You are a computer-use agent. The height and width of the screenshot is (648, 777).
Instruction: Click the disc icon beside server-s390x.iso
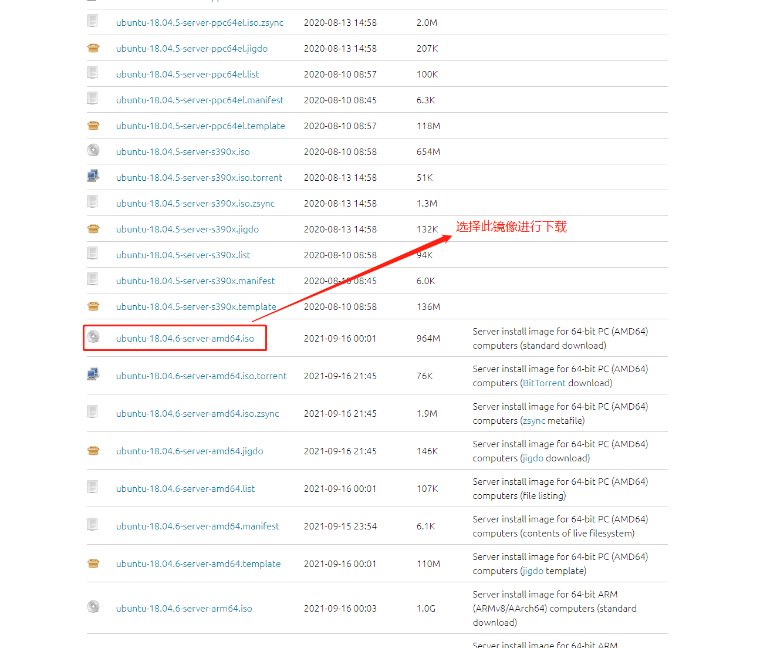pos(93,150)
